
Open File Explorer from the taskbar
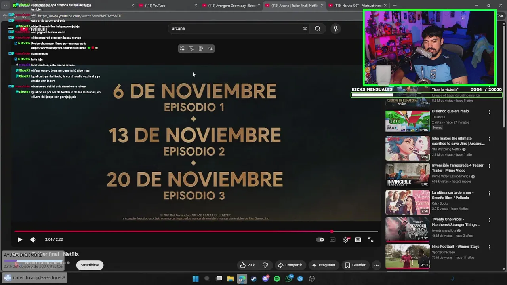230,279
